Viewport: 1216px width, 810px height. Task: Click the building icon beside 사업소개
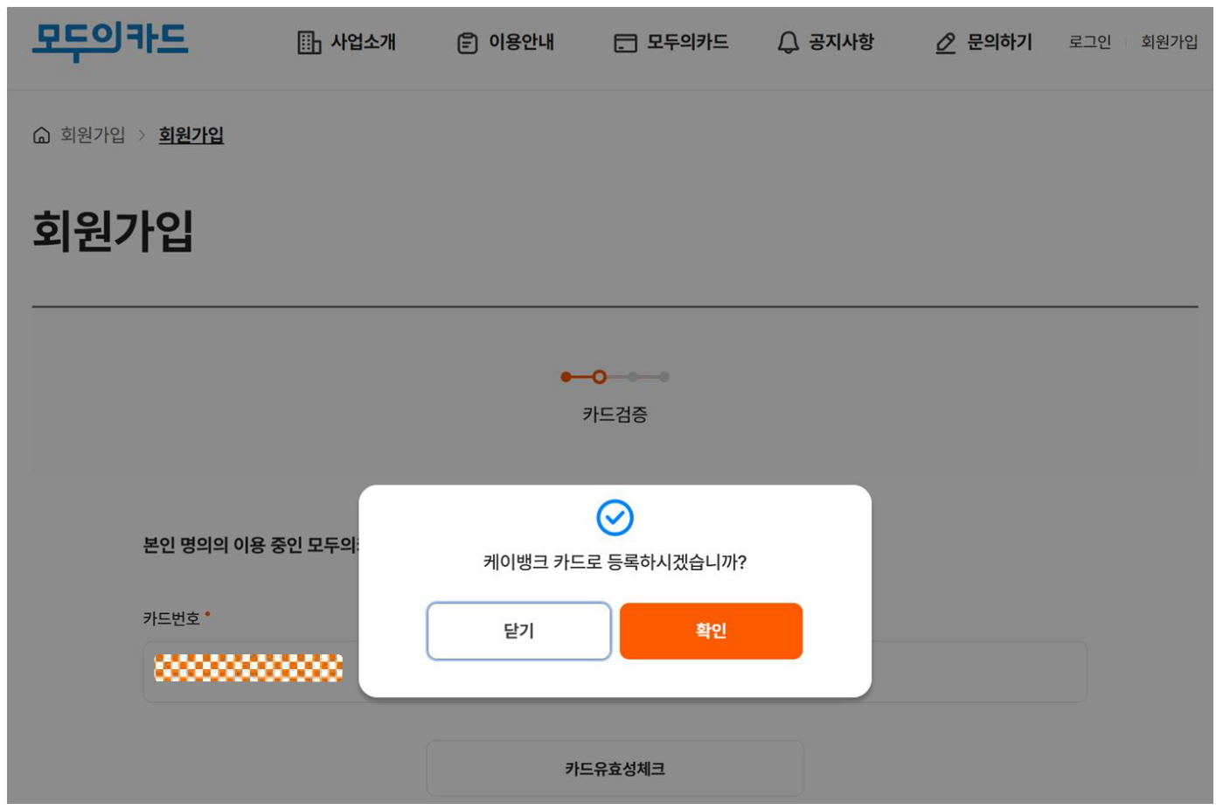(309, 42)
